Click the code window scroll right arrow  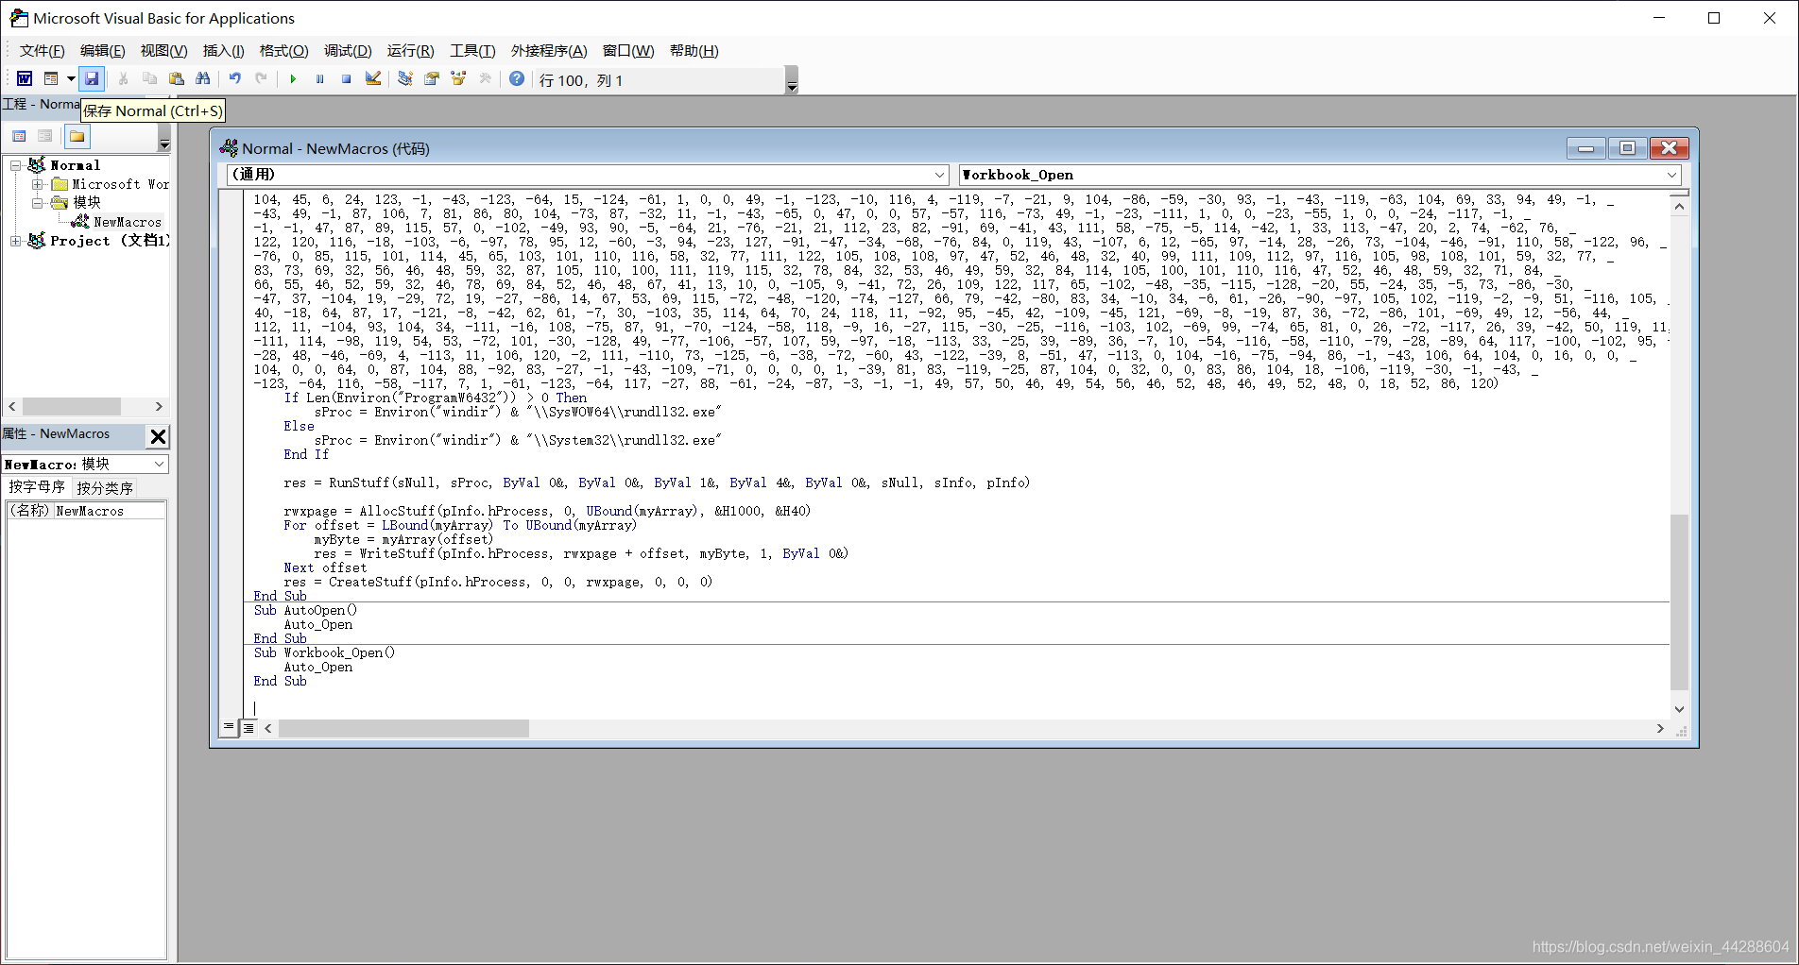point(1660,728)
